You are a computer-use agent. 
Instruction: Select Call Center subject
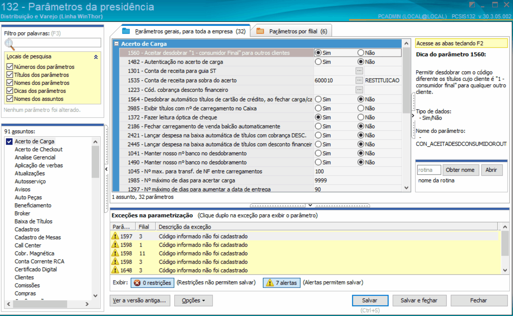28,245
